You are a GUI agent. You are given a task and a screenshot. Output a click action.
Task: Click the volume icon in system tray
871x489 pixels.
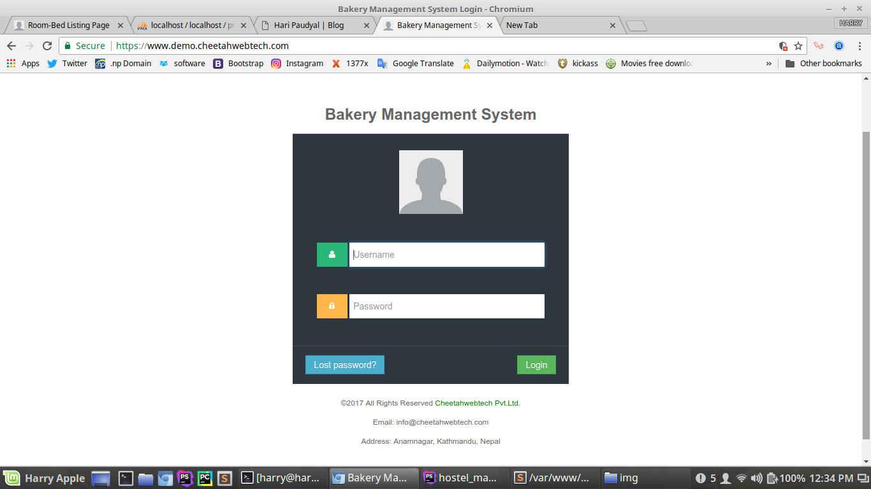[x=756, y=478]
